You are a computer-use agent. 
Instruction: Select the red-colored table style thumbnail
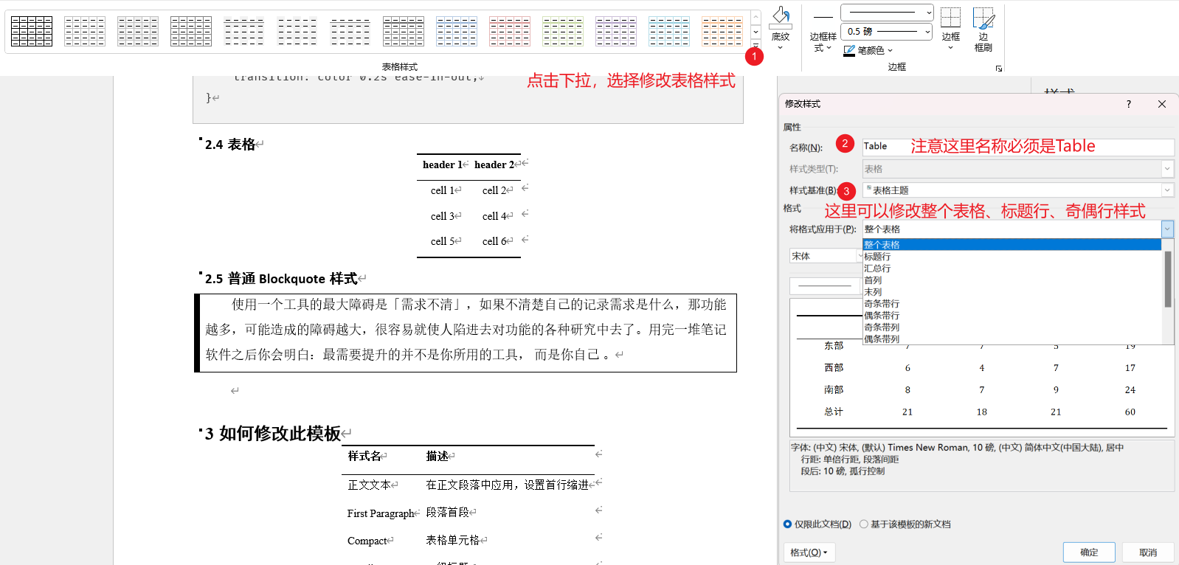[510, 31]
